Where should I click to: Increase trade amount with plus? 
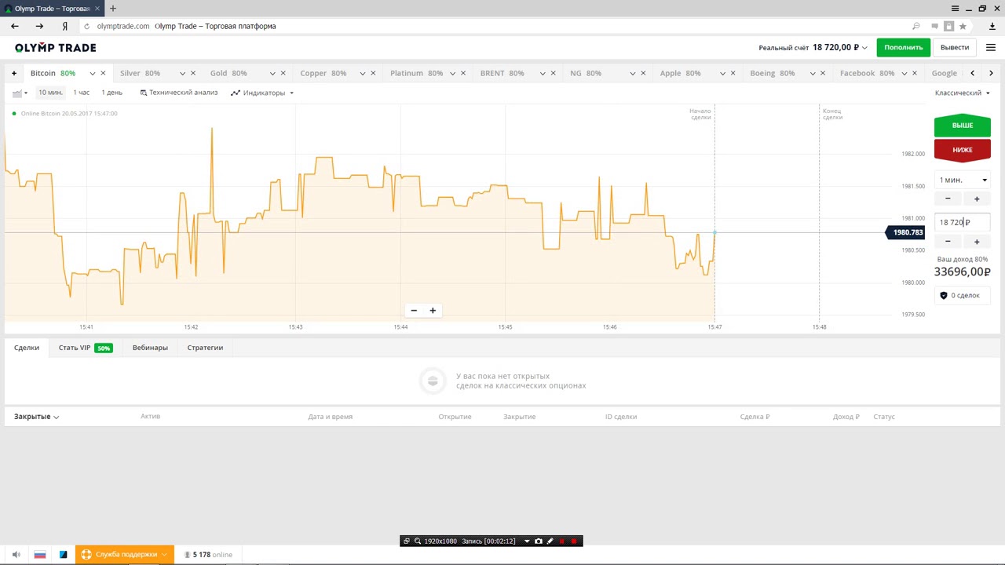pos(977,242)
